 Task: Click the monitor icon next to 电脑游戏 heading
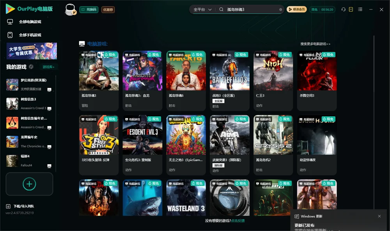(x=82, y=44)
